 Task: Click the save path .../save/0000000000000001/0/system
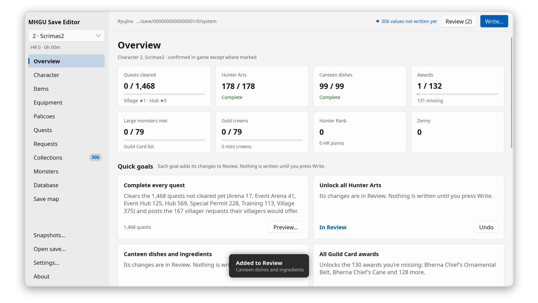pos(176,21)
